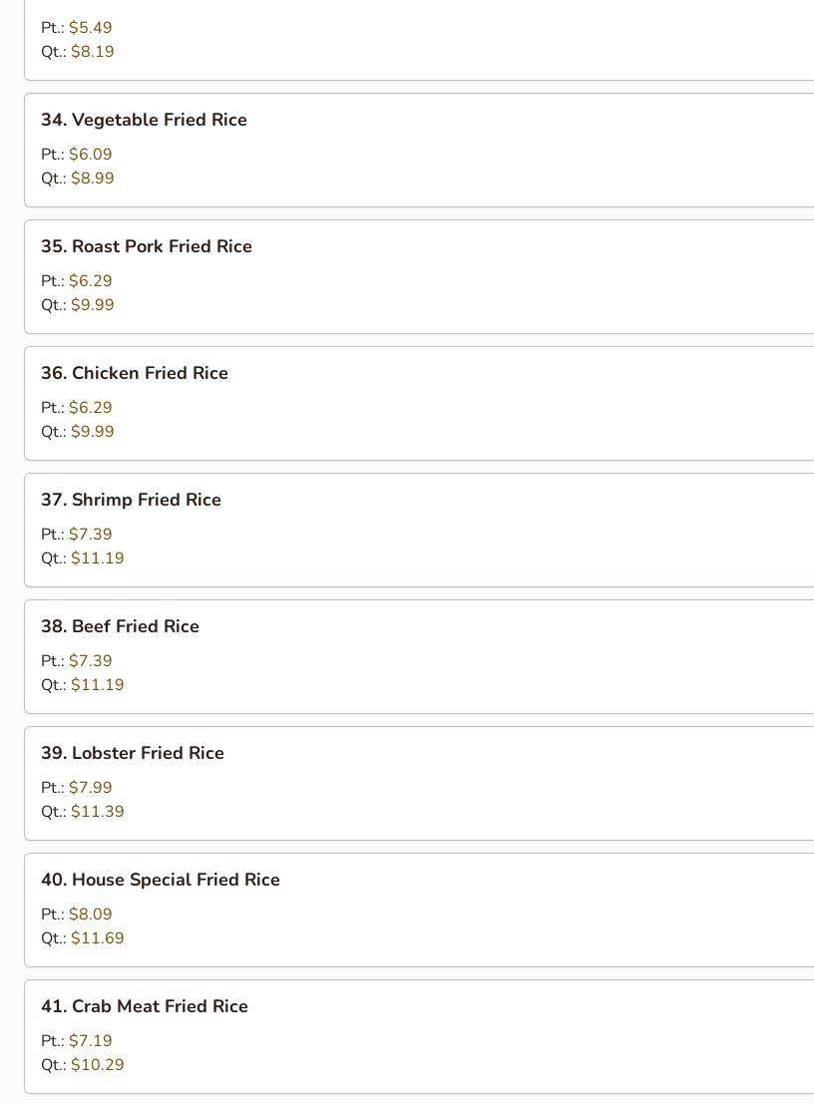Click House Special quart price $11.69
The height and width of the screenshot is (1103, 814).
[x=98, y=938]
